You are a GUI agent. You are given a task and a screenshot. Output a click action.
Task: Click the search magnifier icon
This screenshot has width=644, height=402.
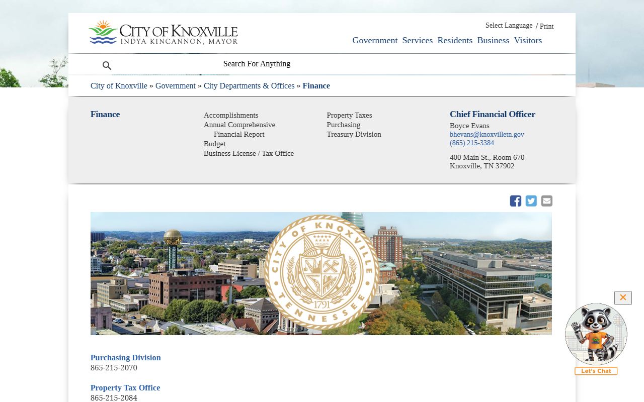tap(107, 65)
